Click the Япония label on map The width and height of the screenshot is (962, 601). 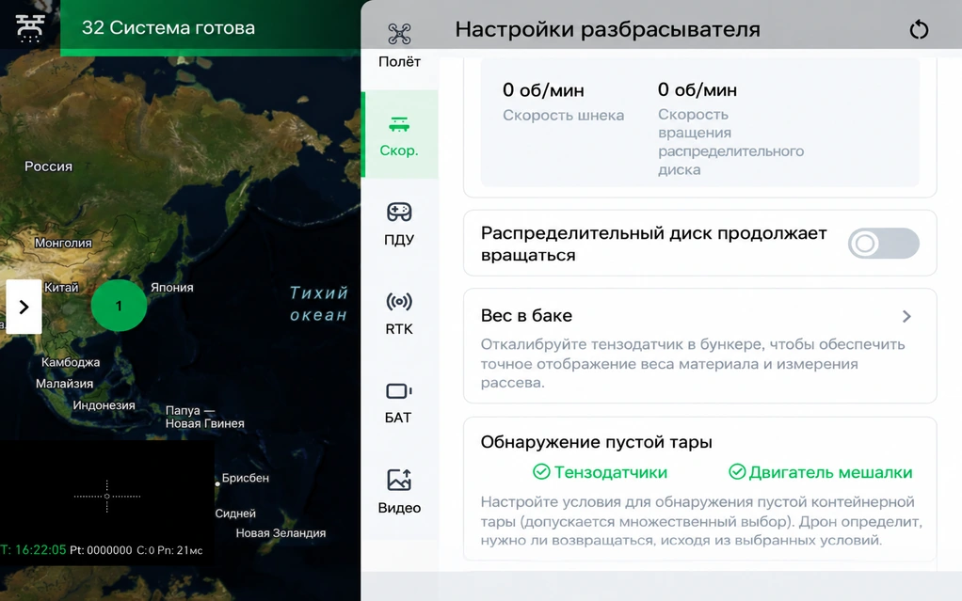[x=171, y=287]
